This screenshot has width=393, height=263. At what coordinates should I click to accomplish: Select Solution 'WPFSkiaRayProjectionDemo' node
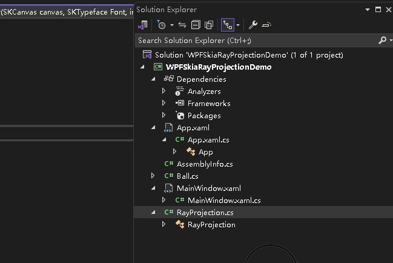coord(249,55)
